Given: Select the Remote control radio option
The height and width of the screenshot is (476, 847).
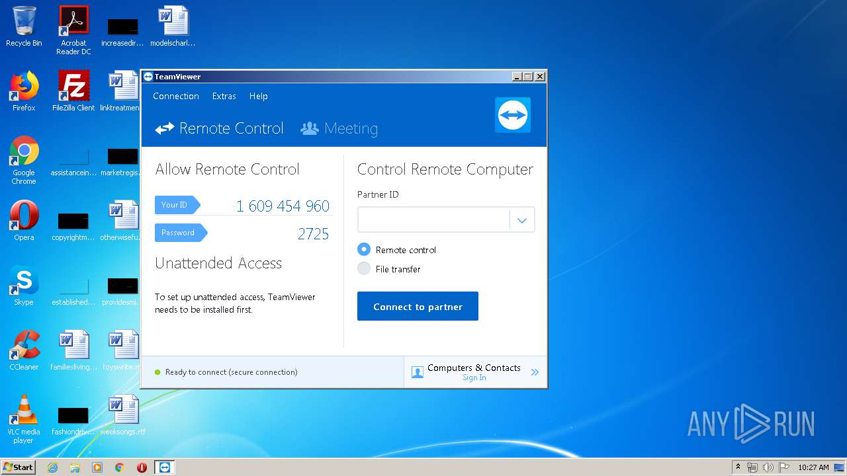Looking at the screenshot, I should (x=363, y=249).
